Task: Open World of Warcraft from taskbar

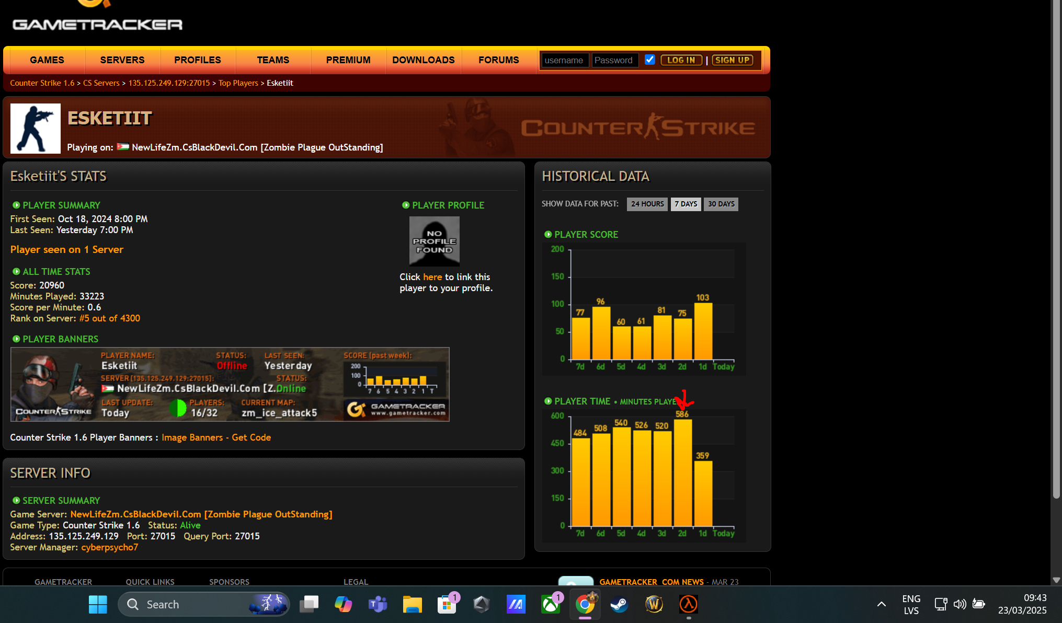Action: click(x=654, y=605)
